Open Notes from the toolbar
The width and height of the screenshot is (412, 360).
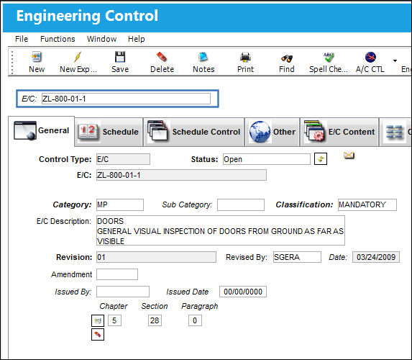tap(203, 57)
